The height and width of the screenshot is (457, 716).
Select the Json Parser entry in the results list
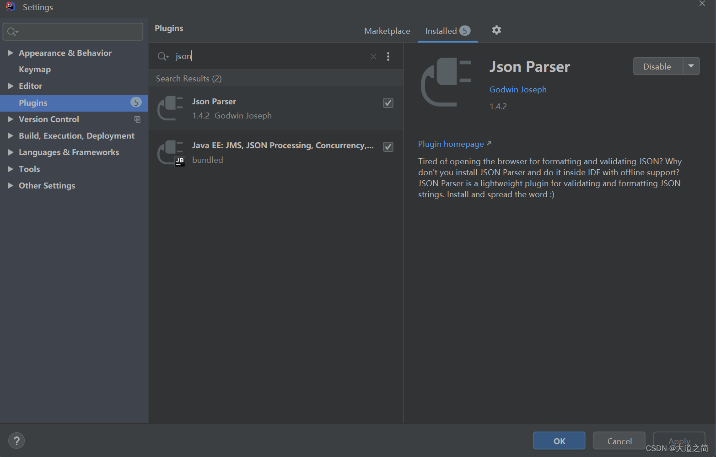(x=276, y=108)
